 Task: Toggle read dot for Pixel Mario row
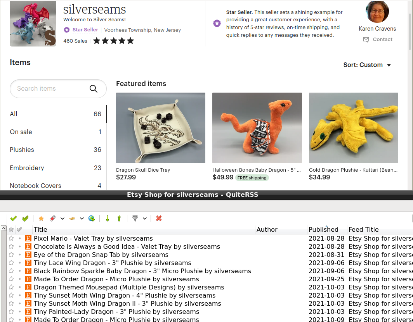(20, 238)
